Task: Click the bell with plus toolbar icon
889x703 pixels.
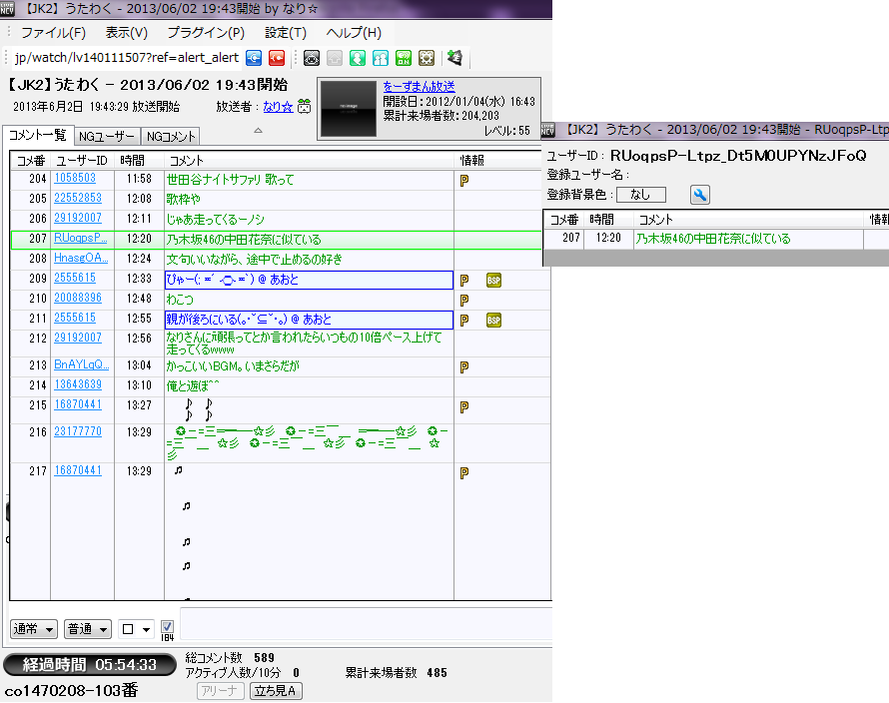Action: point(454,57)
